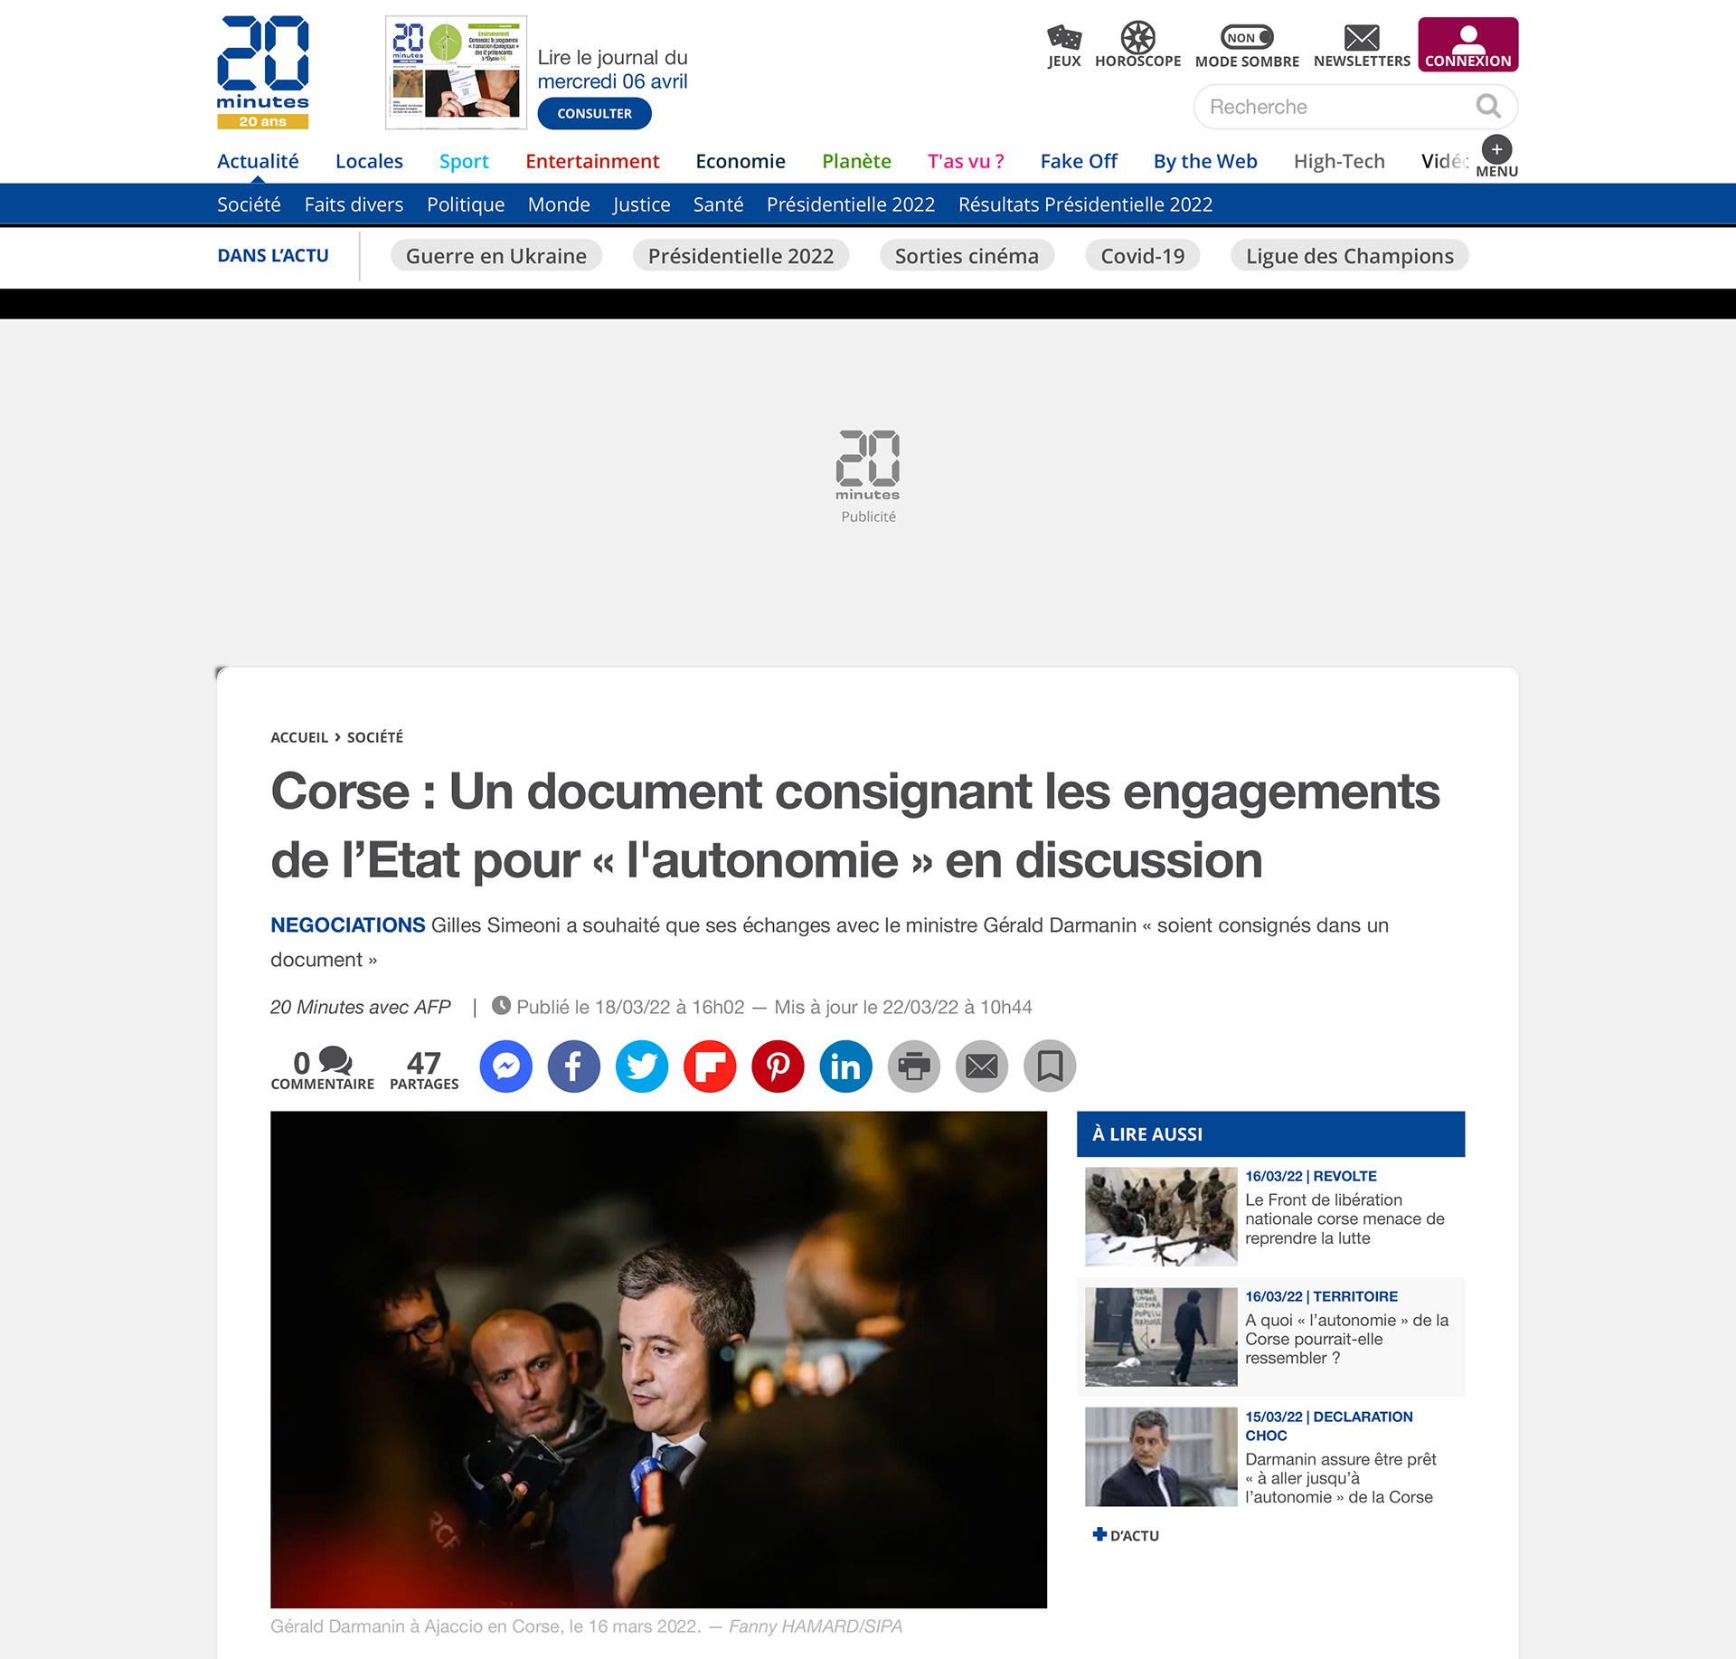
Task: Share the article on Flipboard
Action: (710, 1066)
